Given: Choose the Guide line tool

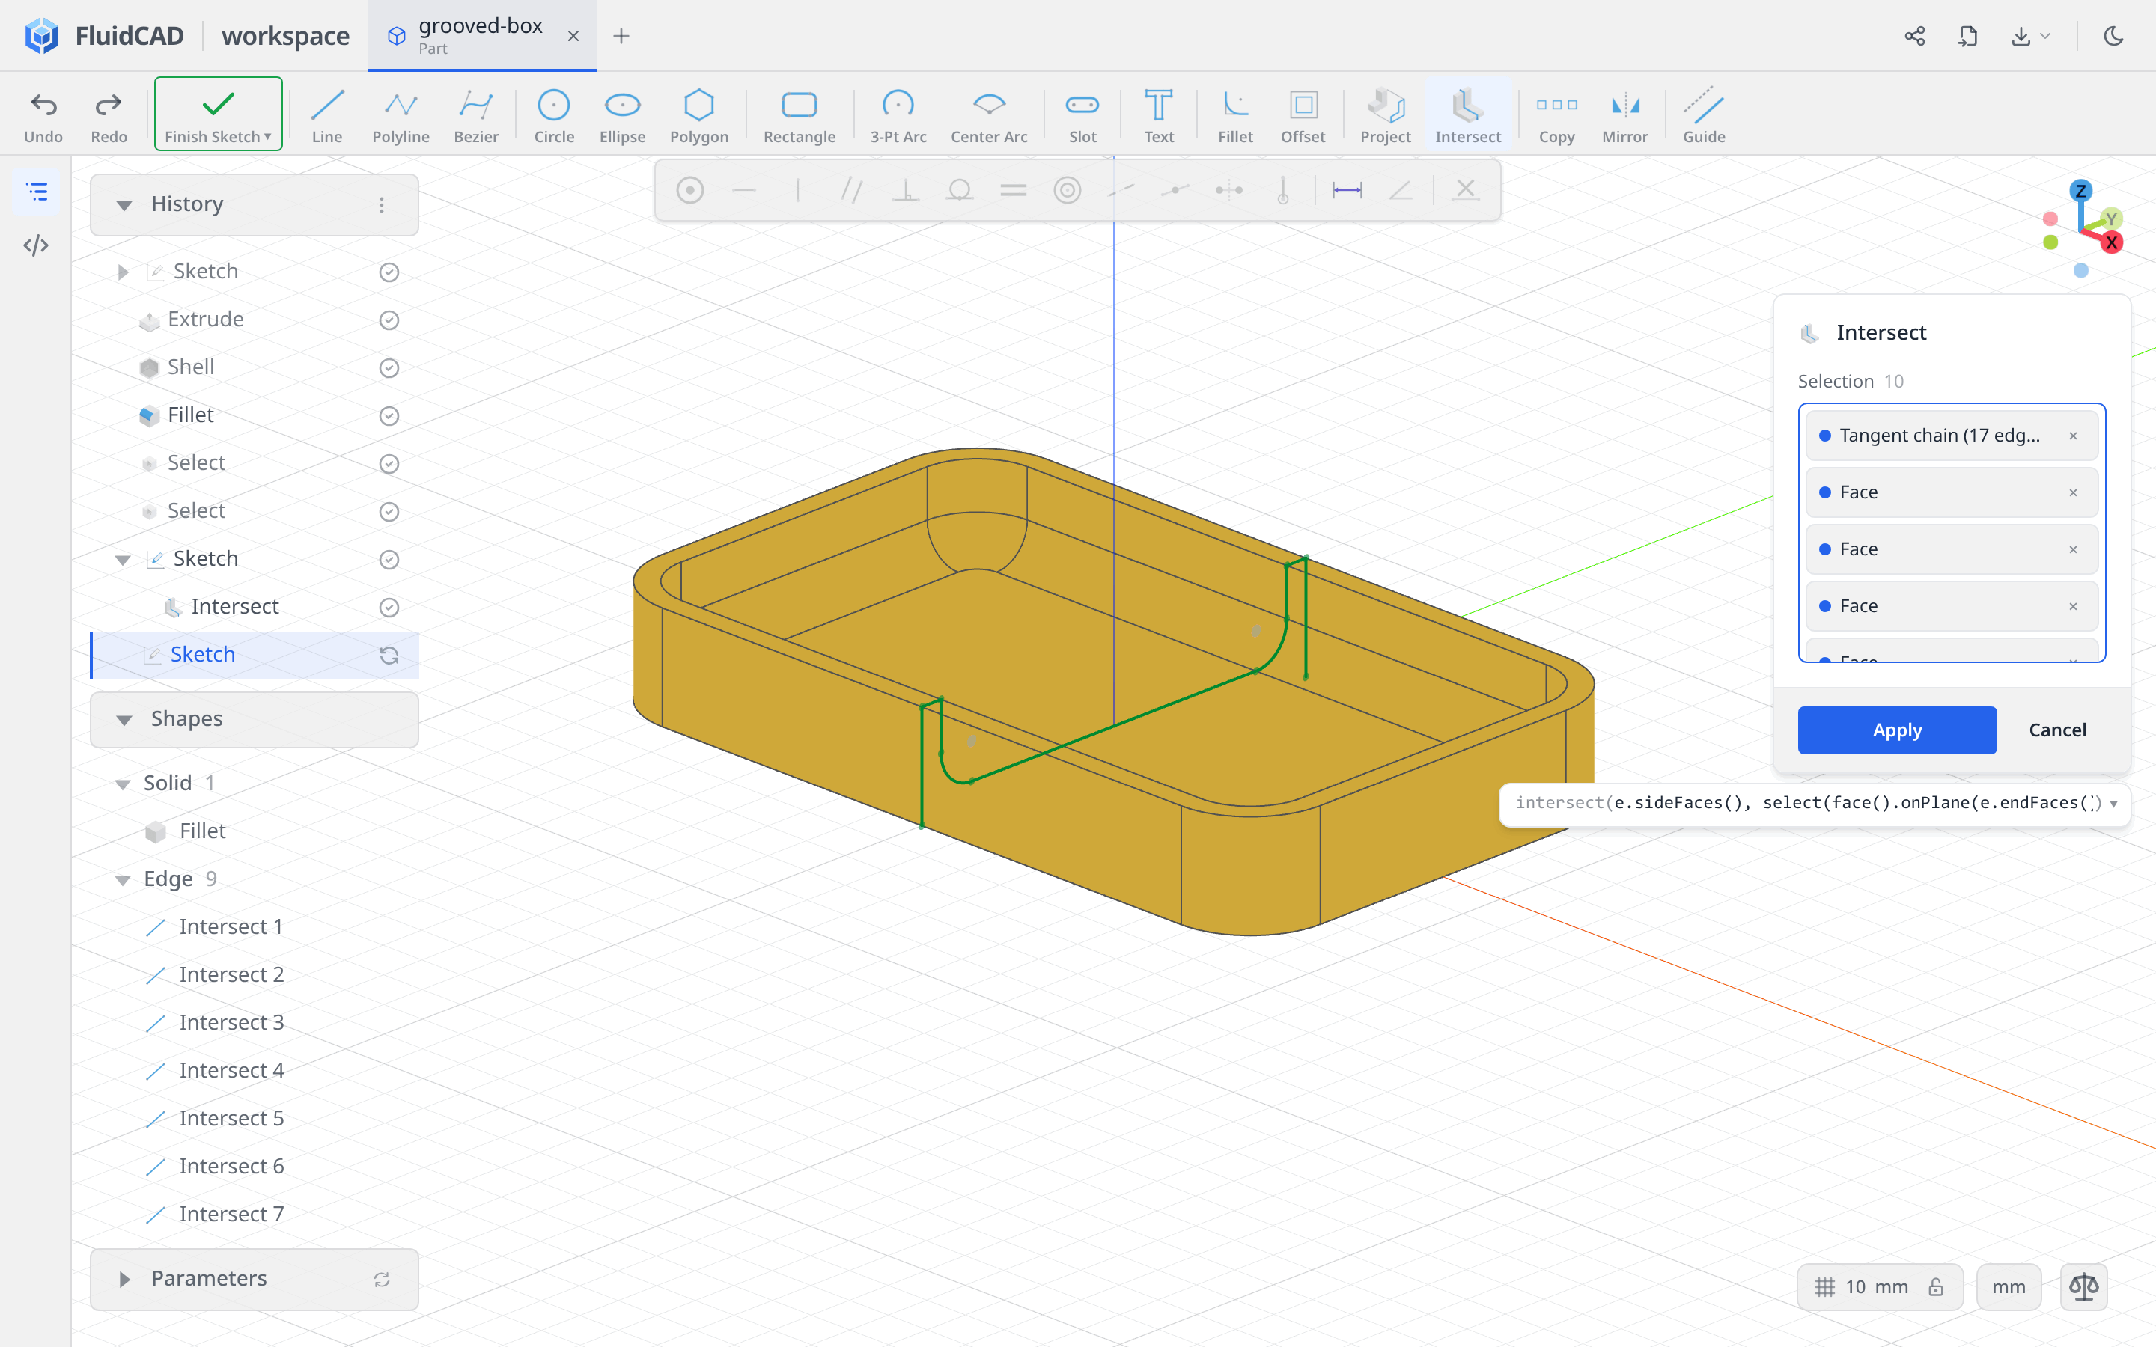Looking at the screenshot, I should [x=1703, y=115].
